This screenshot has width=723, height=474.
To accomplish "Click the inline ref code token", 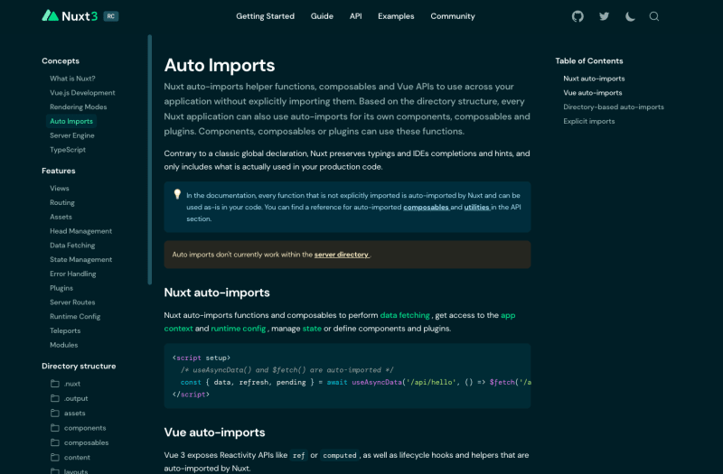I will (x=299, y=455).
